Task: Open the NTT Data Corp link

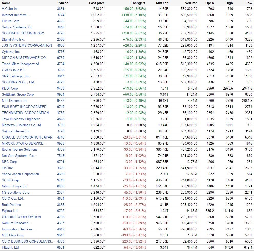Action: click(13, 236)
